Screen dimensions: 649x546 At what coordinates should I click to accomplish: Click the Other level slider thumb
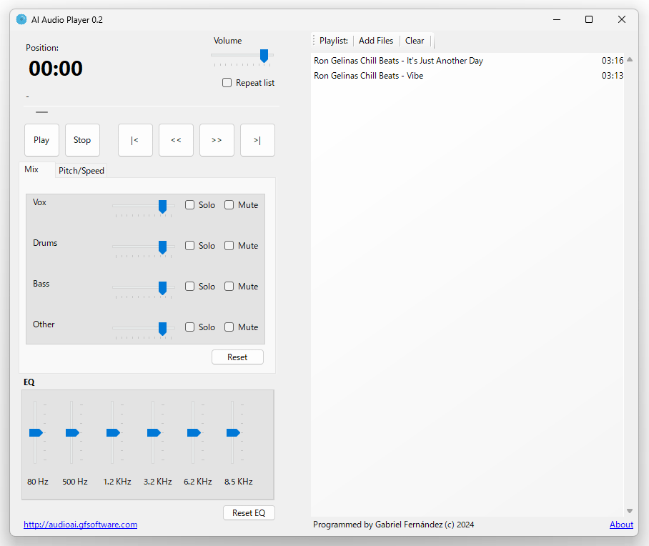163,329
